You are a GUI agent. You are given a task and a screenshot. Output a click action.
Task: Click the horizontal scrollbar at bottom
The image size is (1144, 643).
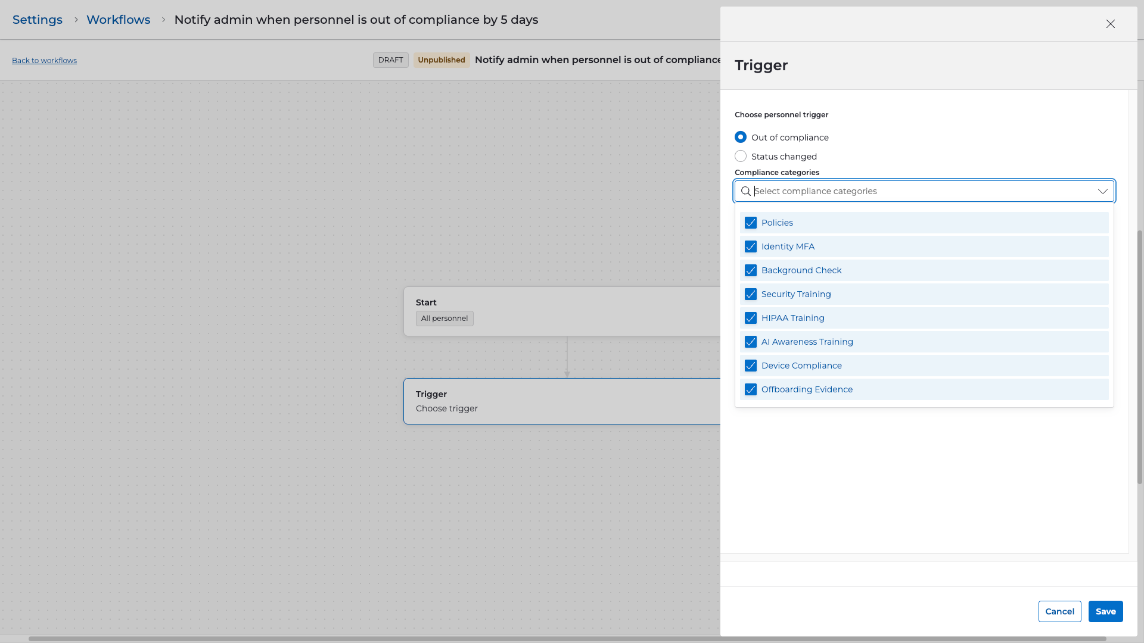(x=566, y=639)
